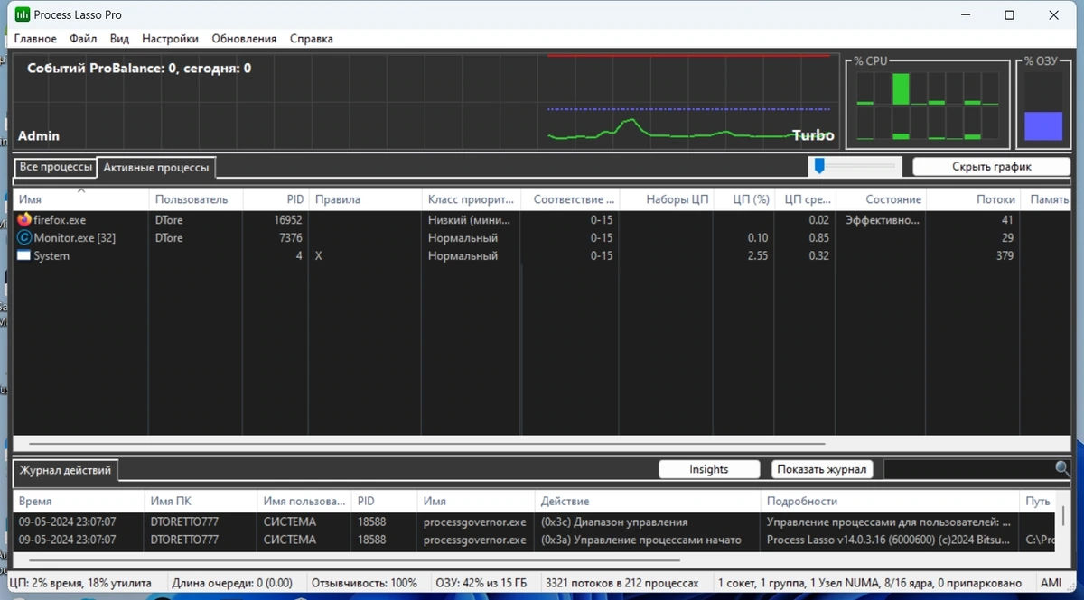Click the Диапазон управления log entry

pyautogui.click(x=614, y=522)
